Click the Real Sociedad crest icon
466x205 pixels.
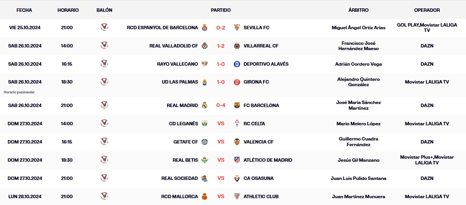click(x=204, y=178)
